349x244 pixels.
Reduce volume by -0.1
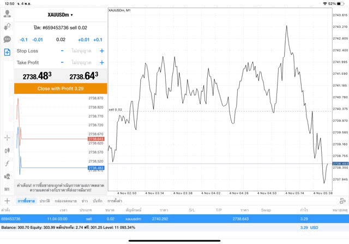(23, 40)
